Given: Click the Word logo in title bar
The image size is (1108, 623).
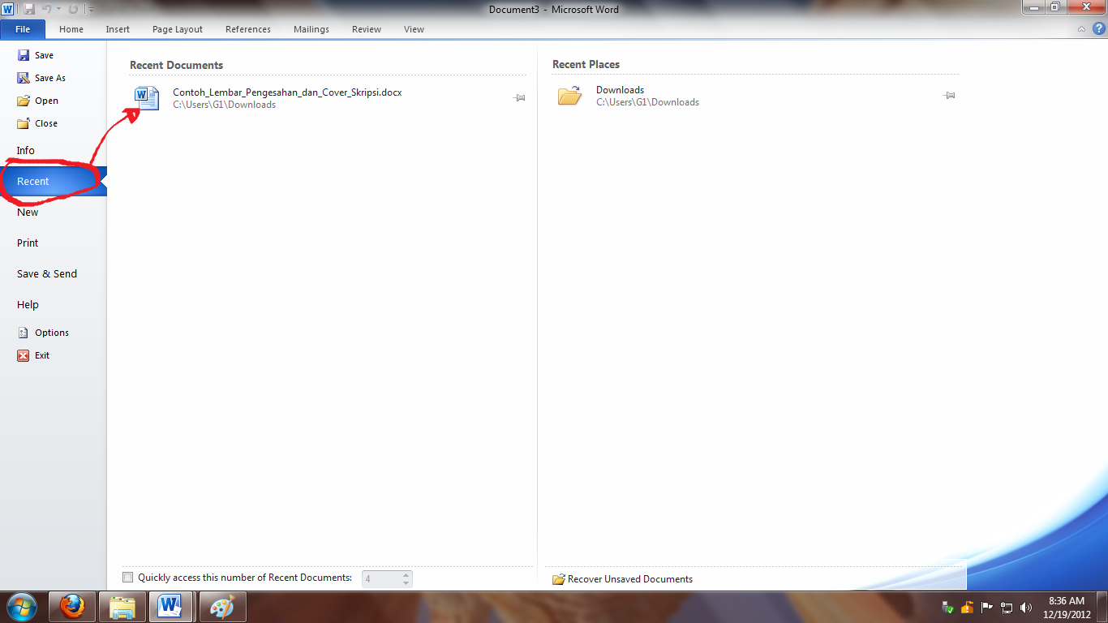Looking at the screenshot, I should point(8,9).
